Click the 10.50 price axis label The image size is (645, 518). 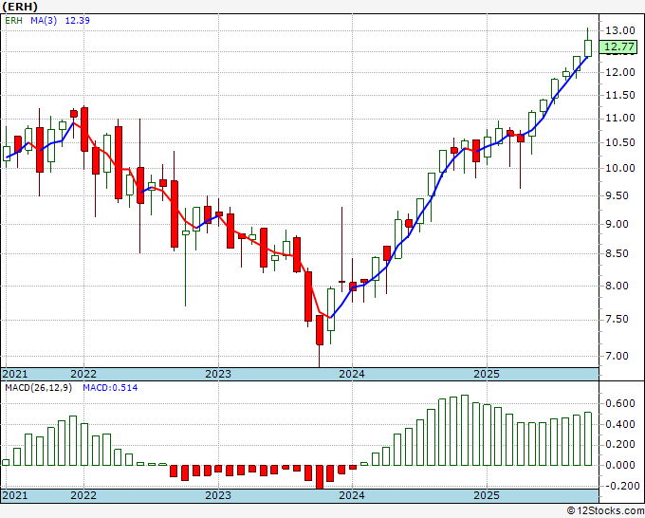620,142
